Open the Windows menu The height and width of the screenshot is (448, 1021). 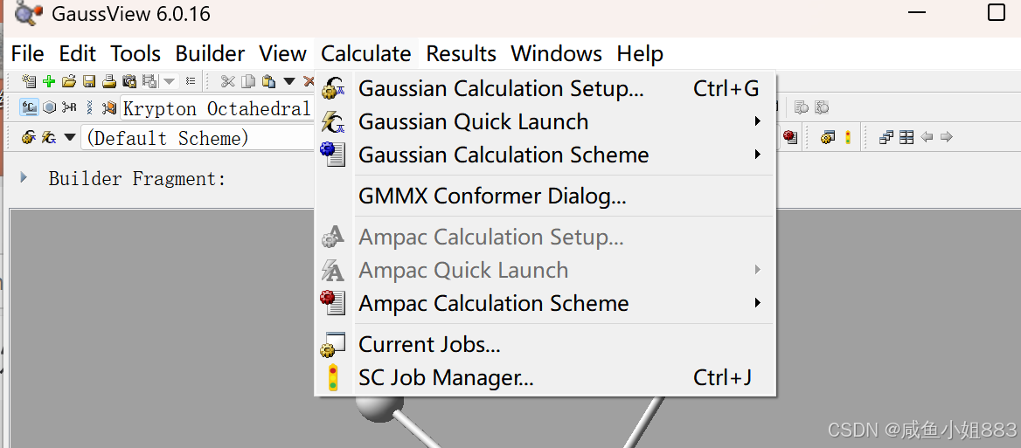556,53
